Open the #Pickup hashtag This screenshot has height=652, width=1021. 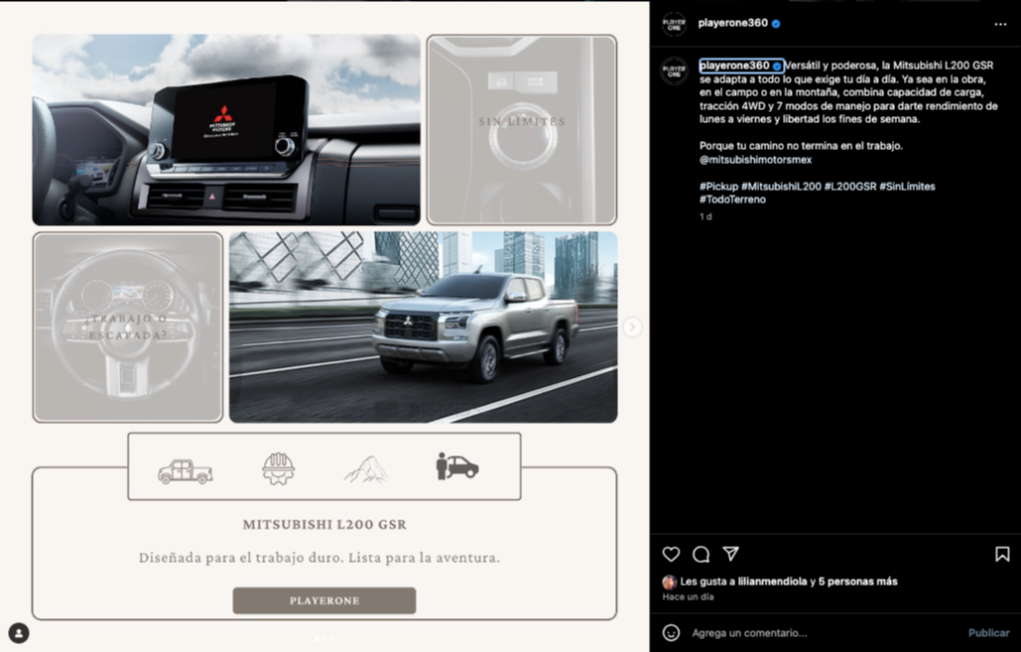coord(718,187)
